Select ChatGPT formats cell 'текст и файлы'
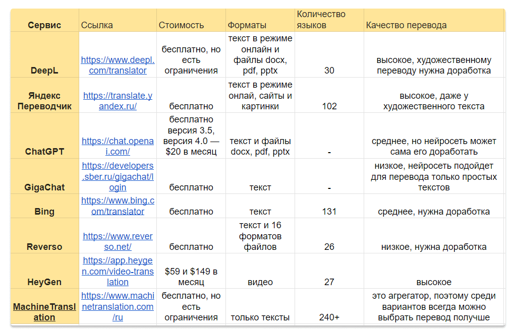 coord(260,136)
